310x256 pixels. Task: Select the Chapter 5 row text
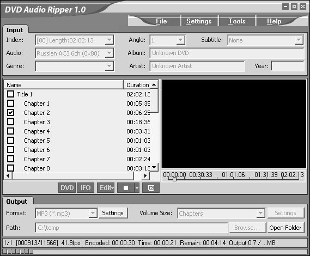37,141
